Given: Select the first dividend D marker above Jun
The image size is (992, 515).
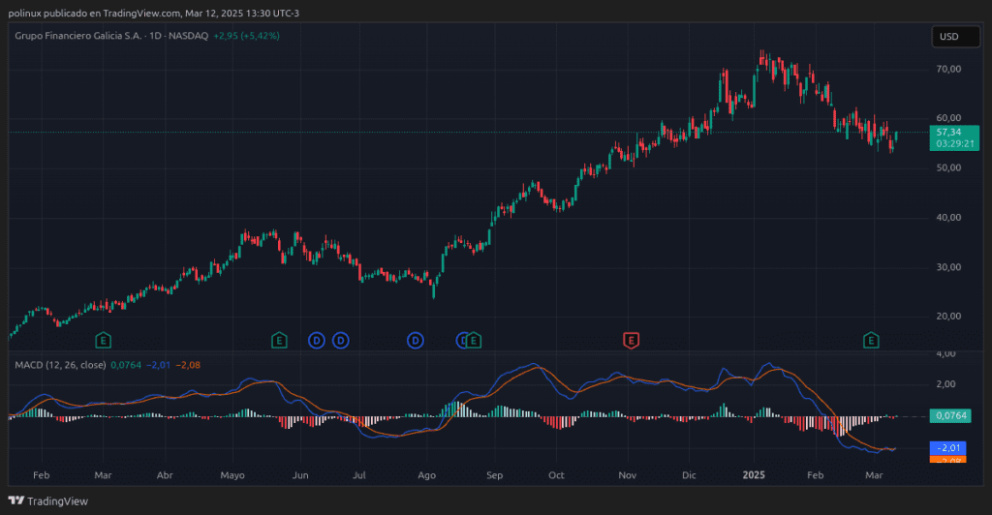Looking at the screenshot, I should tap(317, 340).
